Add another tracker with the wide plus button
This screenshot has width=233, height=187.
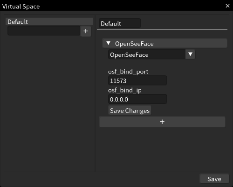tap(162, 122)
